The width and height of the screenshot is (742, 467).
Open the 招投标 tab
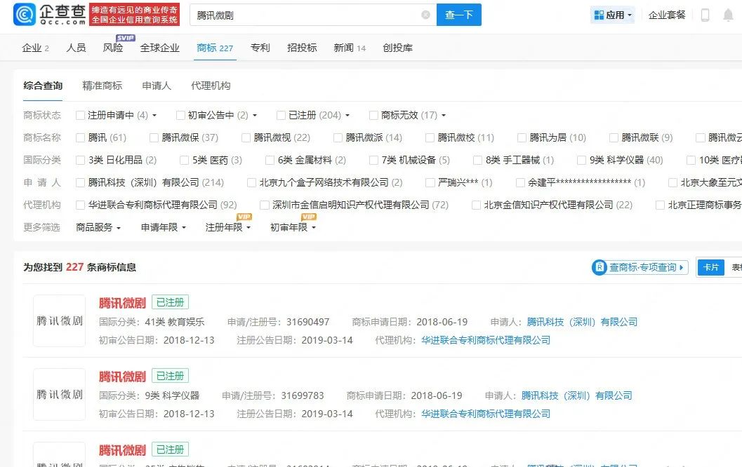(302, 48)
